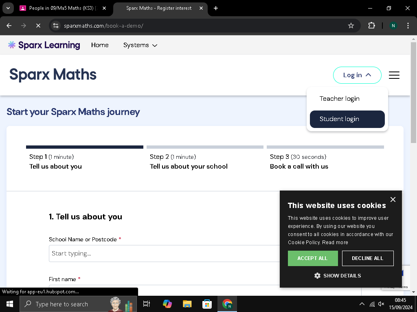Image resolution: width=417 pixels, height=312 pixels.
Task: Expand the Systems dropdown menu
Action: 140,45
